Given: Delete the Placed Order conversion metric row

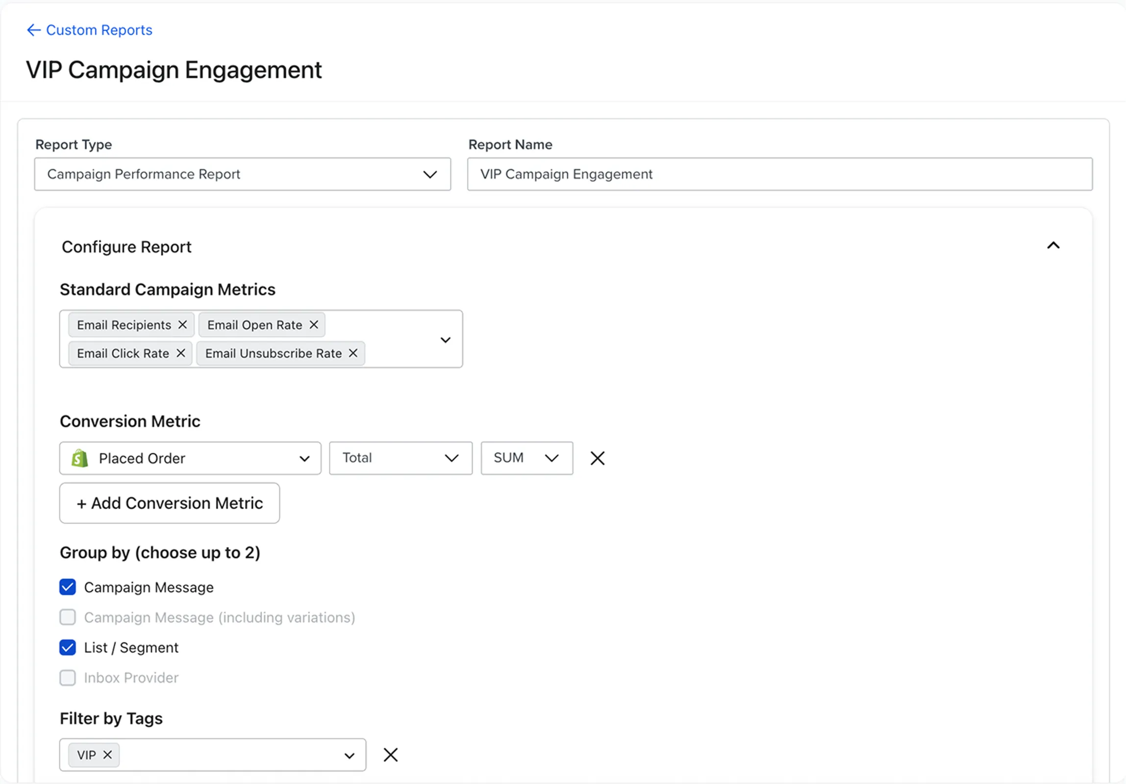Looking at the screenshot, I should [x=598, y=459].
